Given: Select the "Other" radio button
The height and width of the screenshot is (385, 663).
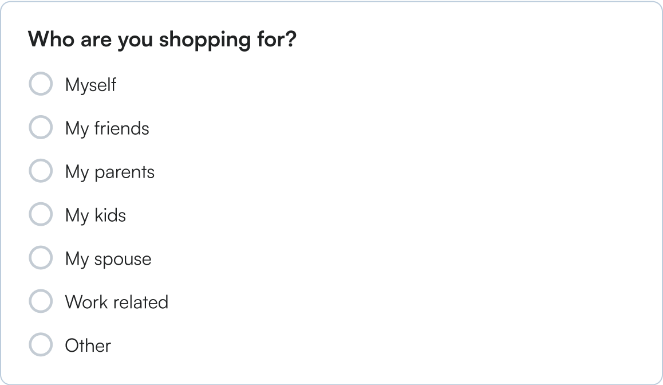Looking at the screenshot, I should point(41,345).
